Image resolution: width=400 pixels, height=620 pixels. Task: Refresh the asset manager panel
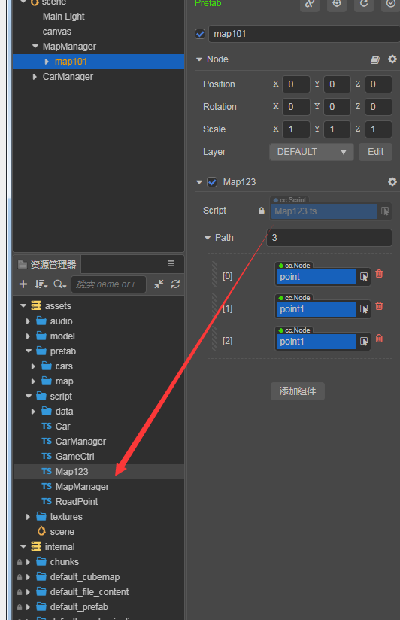[175, 284]
